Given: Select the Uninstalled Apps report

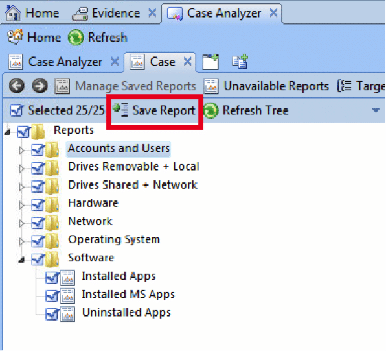Looking at the screenshot, I should click(126, 313).
